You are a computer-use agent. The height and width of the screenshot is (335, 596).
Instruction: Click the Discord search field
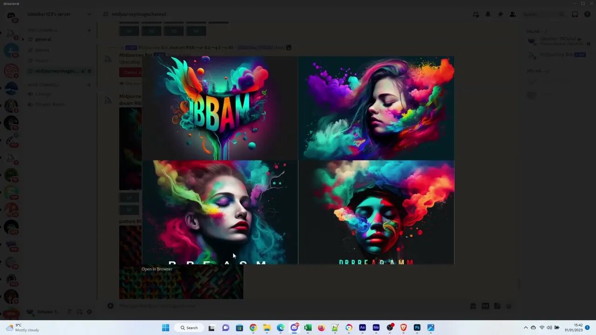[544, 14]
